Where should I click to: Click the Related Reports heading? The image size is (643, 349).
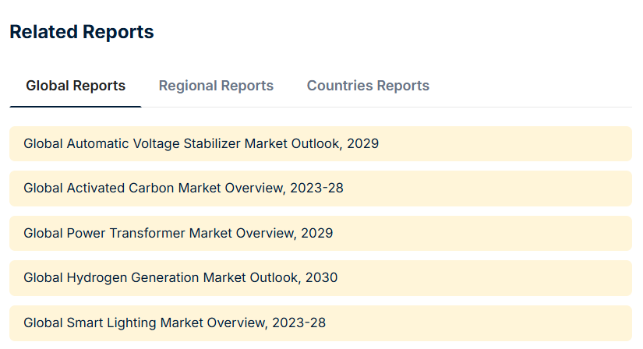point(82,33)
